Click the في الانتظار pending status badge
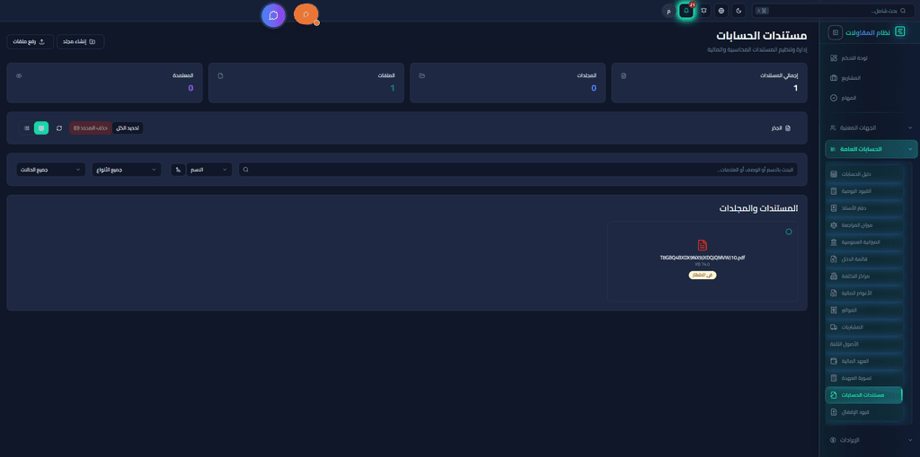920x457 pixels. coord(703,275)
